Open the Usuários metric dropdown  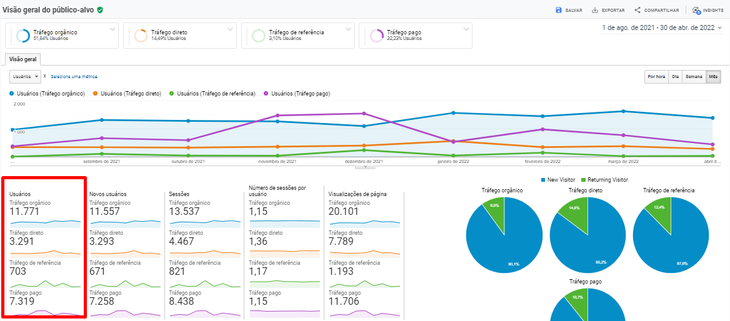(25, 76)
